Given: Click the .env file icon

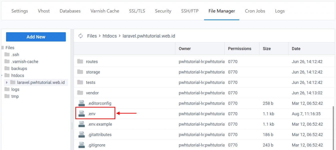Looking at the screenshot, I should [x=81, y=114].
